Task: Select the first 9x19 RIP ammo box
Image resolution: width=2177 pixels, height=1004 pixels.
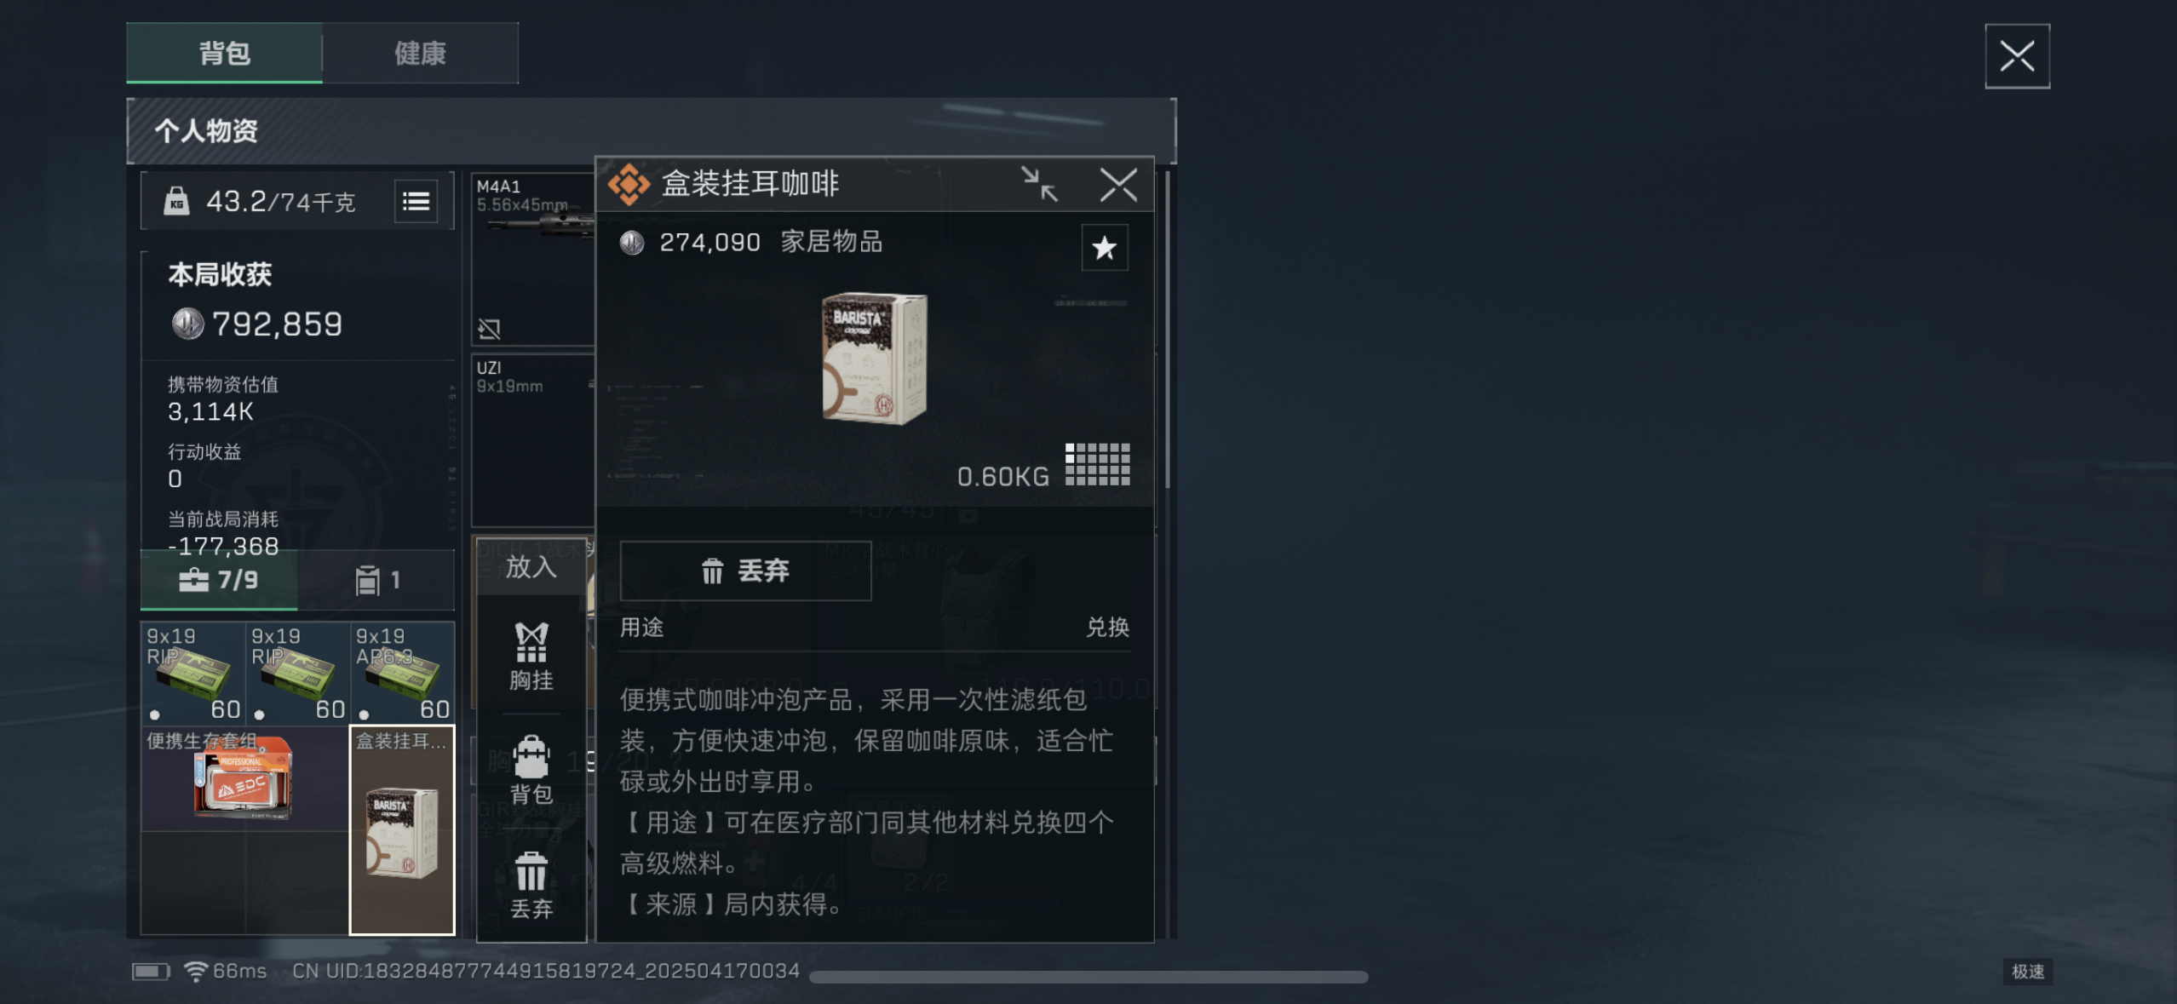Action: tap(192, 673)
